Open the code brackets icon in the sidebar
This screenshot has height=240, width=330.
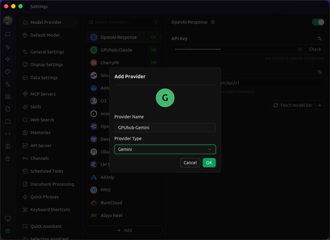click(x=8, y=134)
